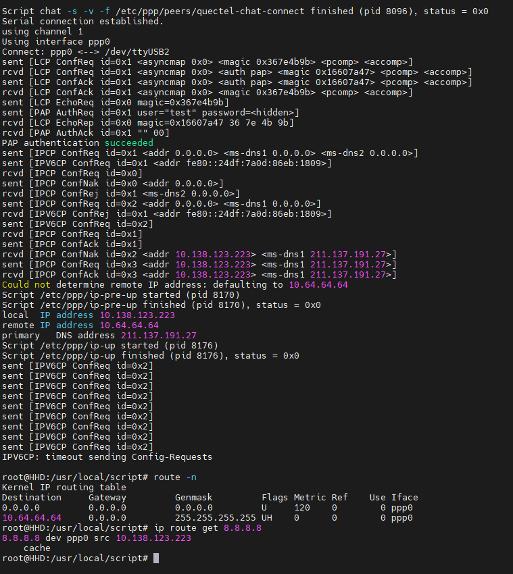Click the 'IPV6CP: timeout sending Config-Requests' line
The width and height of the screenshot is (513, 574).
click(x=107, y=457)
